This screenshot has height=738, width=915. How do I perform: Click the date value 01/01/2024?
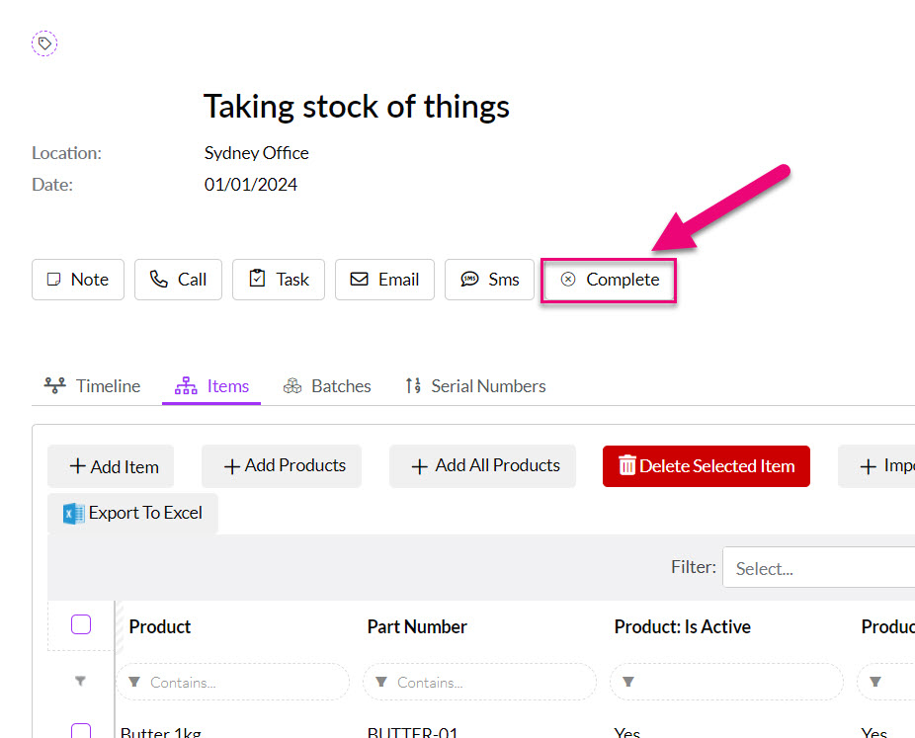[250, 185]
